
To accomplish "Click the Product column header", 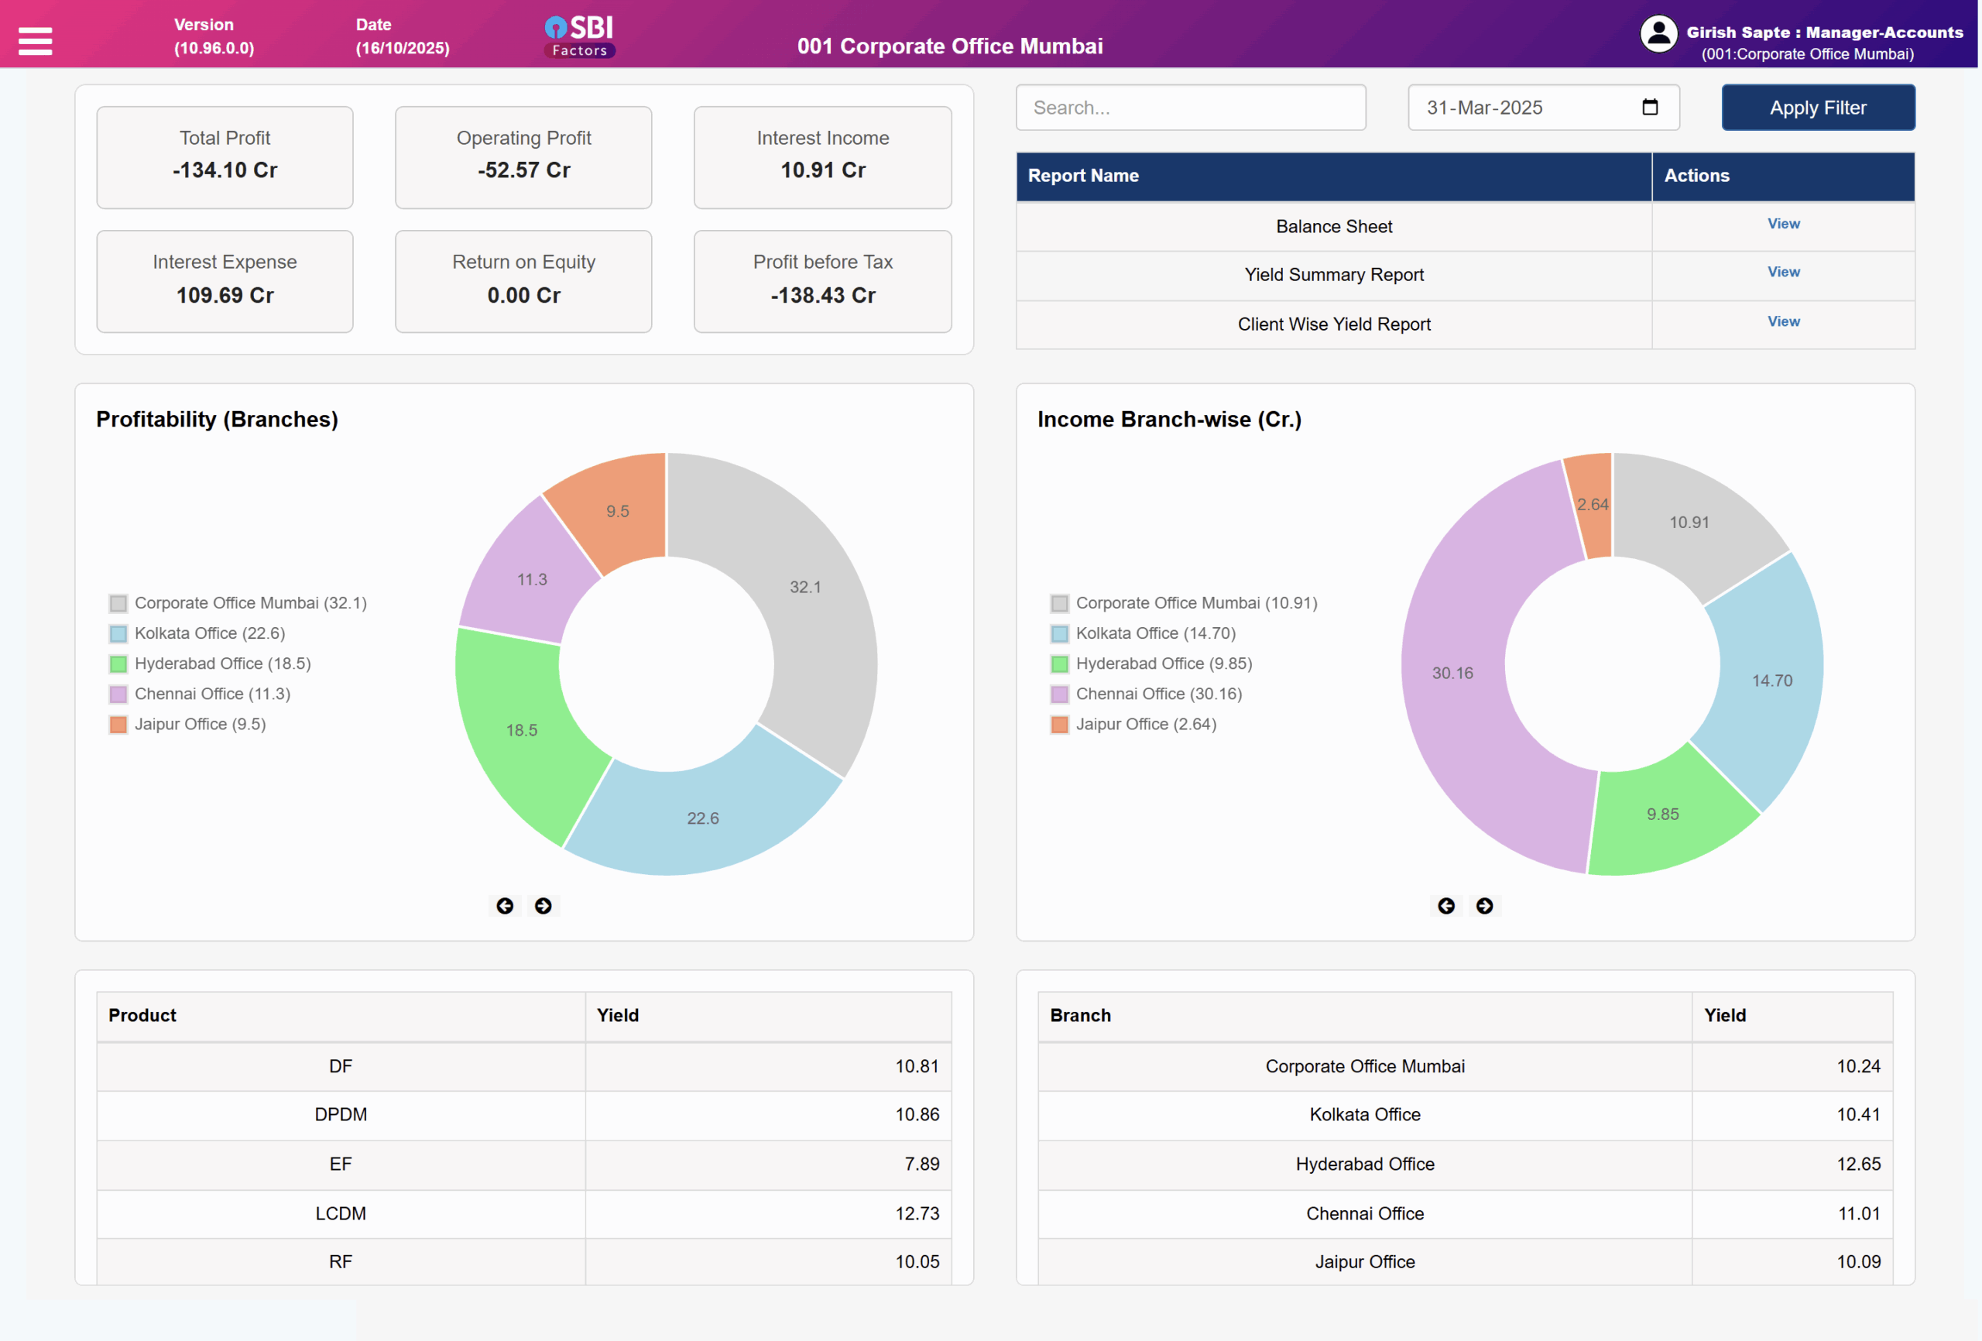I will click(142, 1015).
